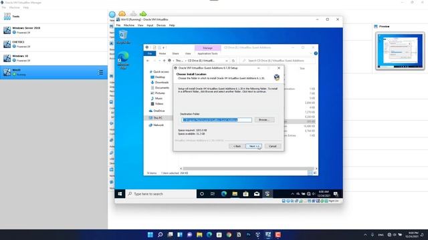Open host Windows 11 Start button
This screenshot has height=240, width=428.
(x=150, y=235)
